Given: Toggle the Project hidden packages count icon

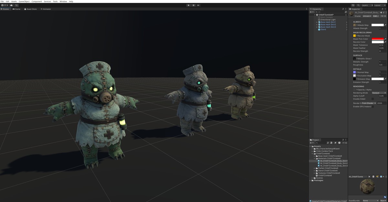Looking at the screenshot, I should point(345,143).
